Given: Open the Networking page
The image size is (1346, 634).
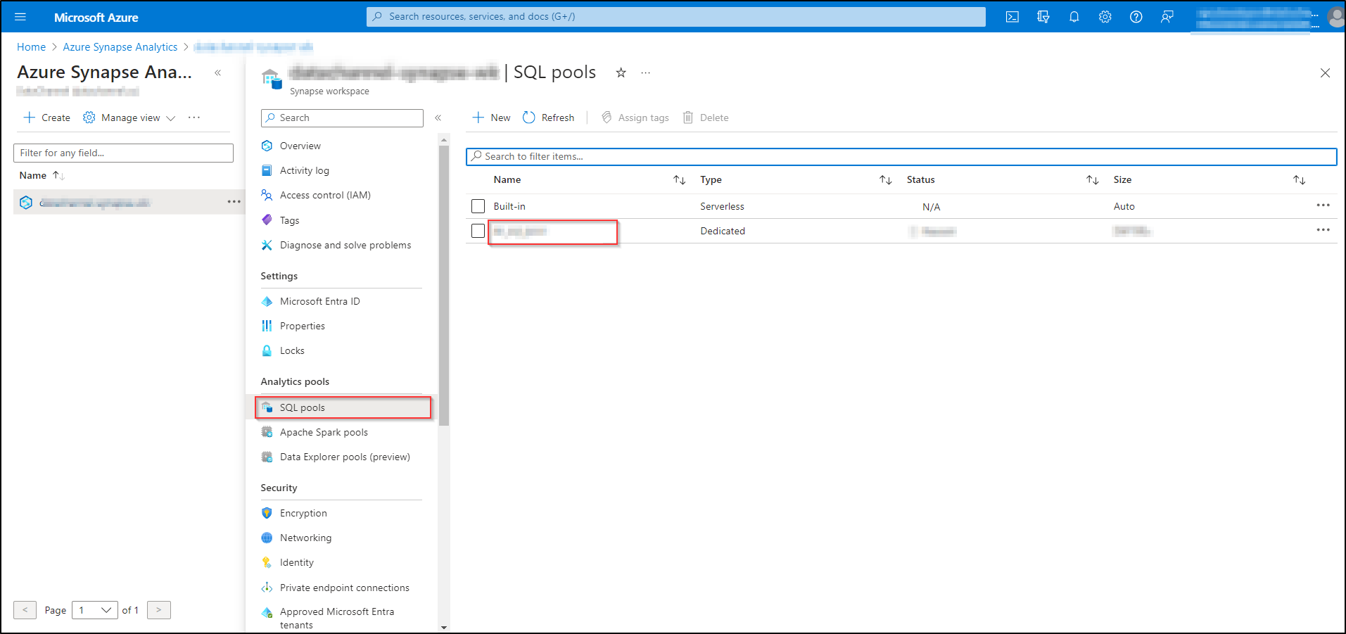Looking at the screenshot, I should coord(305,538).
